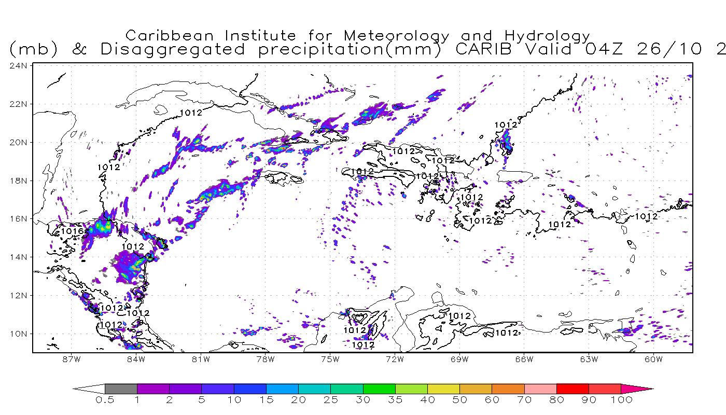Click the magenta arrow tip above 100
Image resolution: width=726 pixels, height=415 pixels.
tap(637, 389)
